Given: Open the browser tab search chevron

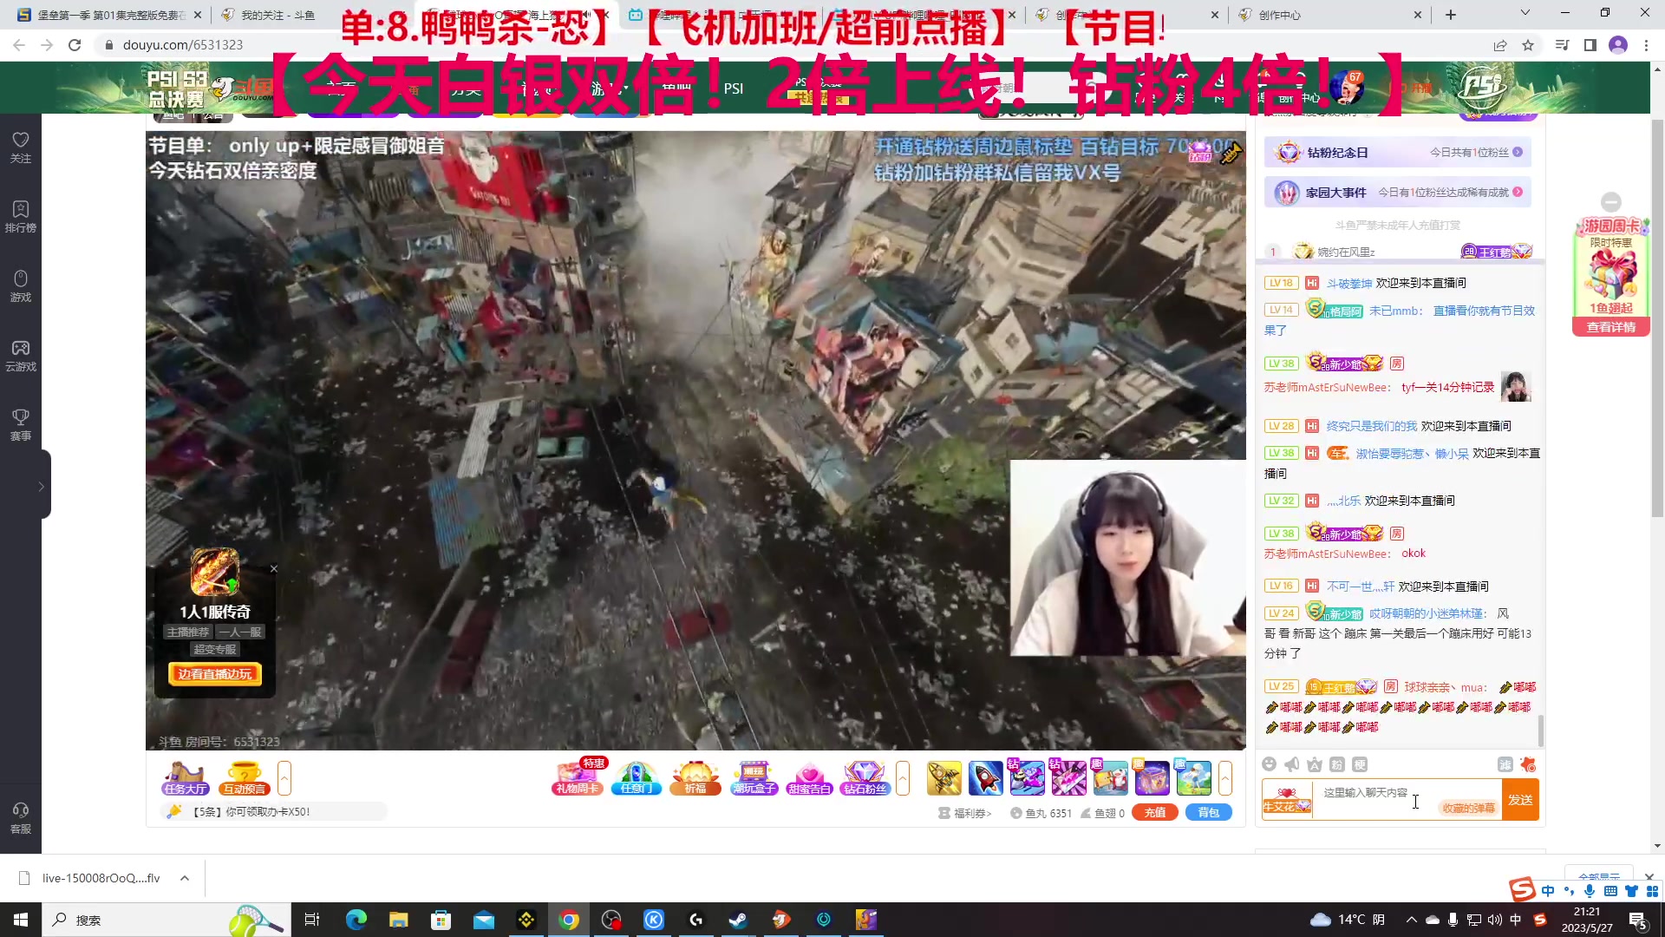Looking at the screenshot, I should coord(1525,14).
